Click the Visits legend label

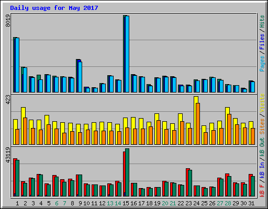tap(262, 103)
